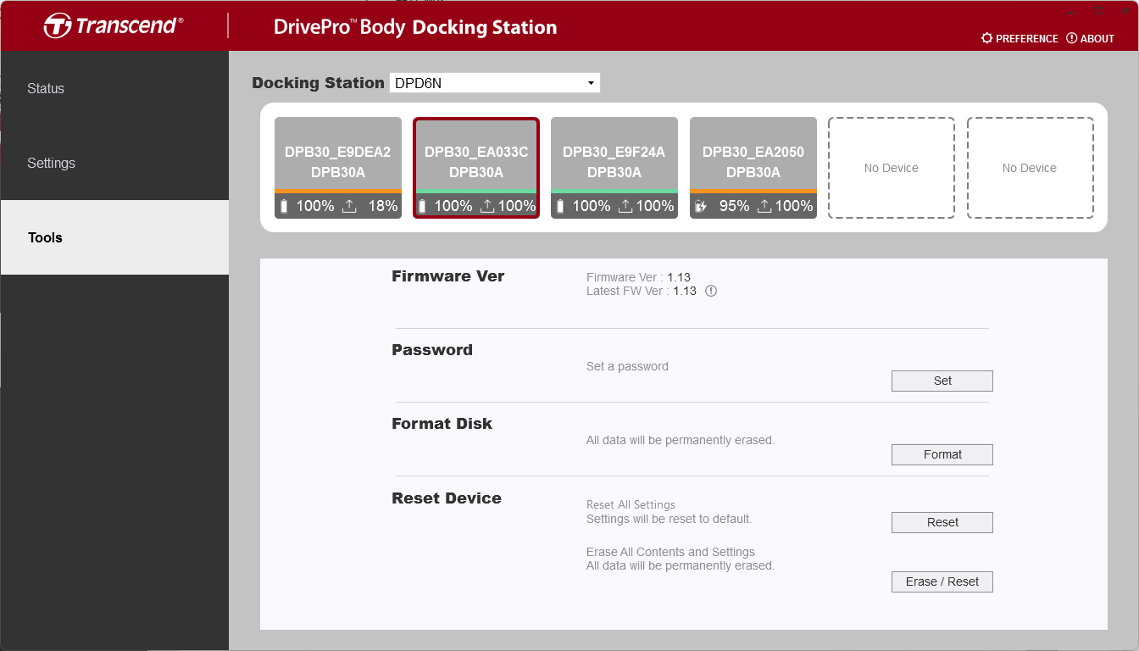Click the first empty No Device slot
Image resolution: width=1139 pixels, height=651 pixels.
(891, 168)
